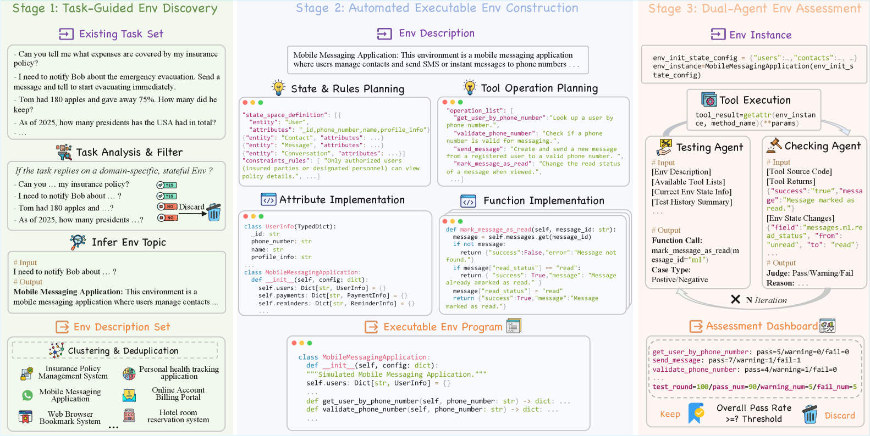Viewport: 870px width, 436px height.
Task: Click the Online Account Billing Portal icon
Action: (129, 395)
